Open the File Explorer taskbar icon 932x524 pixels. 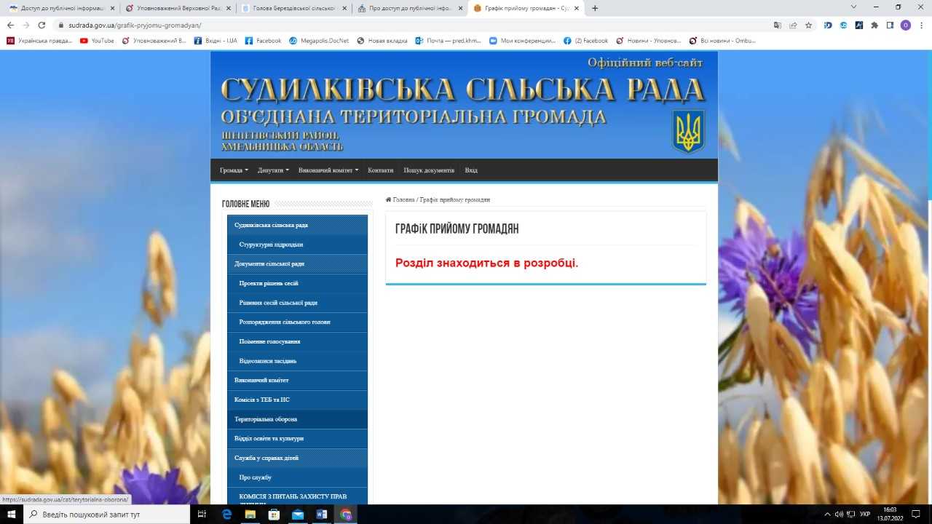[x=250, y=515]
